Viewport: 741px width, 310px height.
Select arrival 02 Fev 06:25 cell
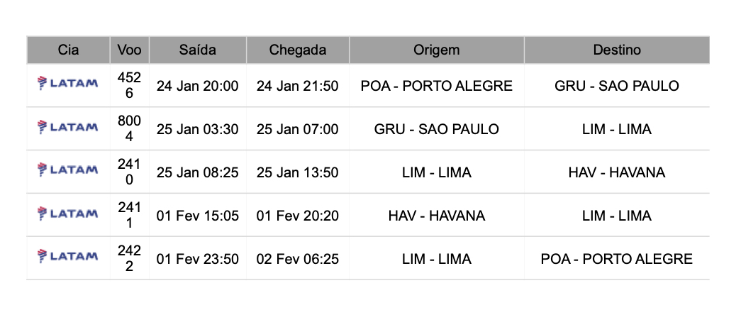[x=298, y=259]
